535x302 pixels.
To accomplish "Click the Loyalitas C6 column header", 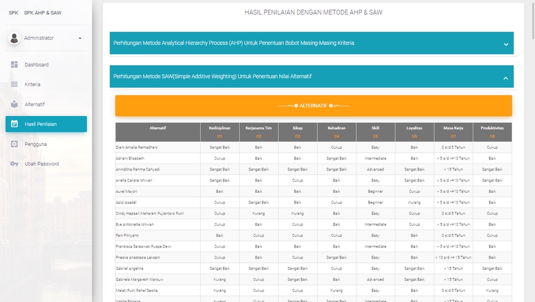I will 414,132.
